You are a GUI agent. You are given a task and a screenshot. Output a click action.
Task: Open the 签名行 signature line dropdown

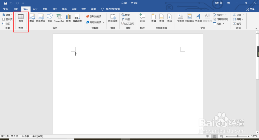click(x=226, y=15)
